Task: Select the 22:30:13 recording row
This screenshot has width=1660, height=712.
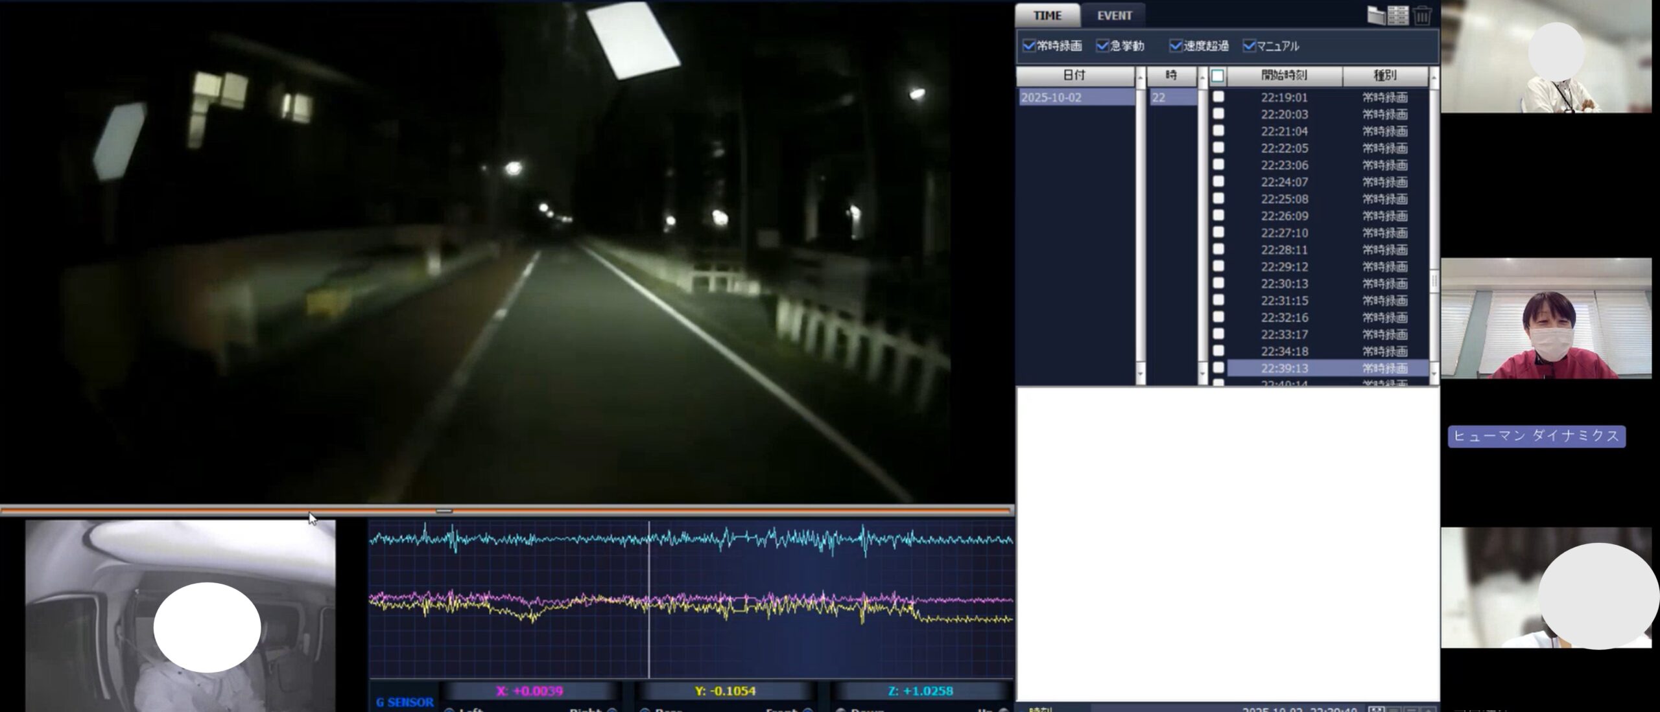Action: pos(1284,284)
